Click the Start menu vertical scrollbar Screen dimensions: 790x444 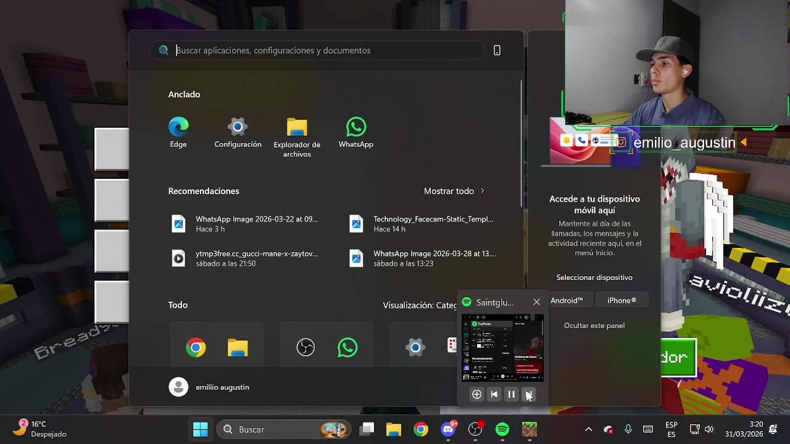coord(522,142)
